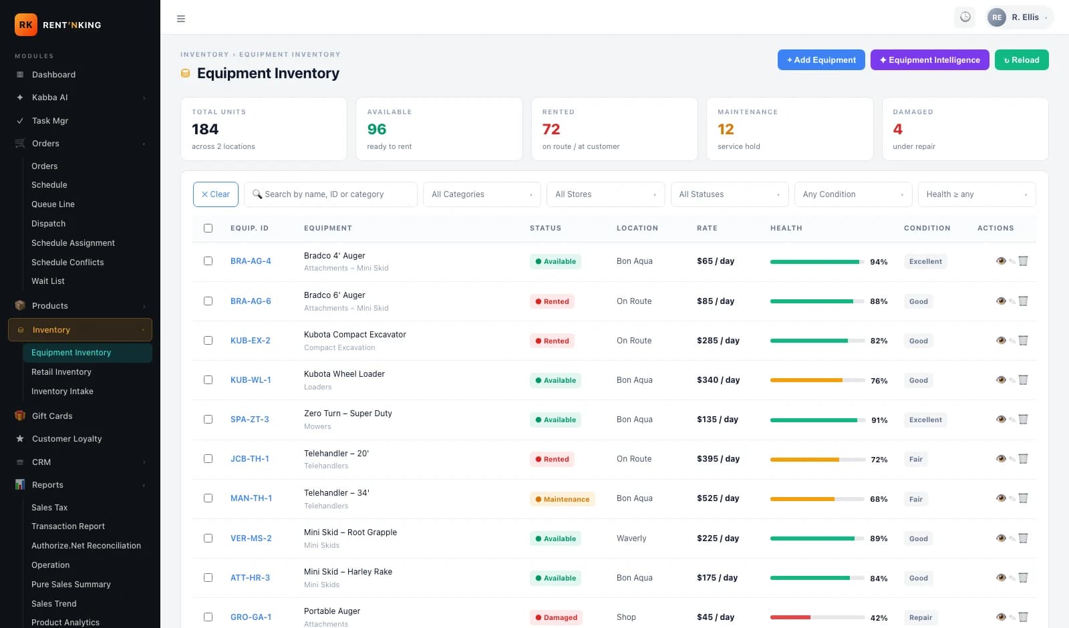Image resolution: width=1069 pixels, height=628 pixels.
Task: Open the Any Condition dropdown
Action: (x=853, y=194)
